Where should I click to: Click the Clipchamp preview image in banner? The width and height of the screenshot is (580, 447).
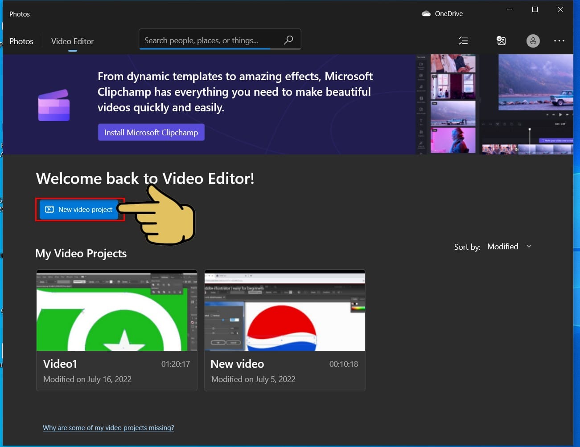tap(494, 104)
